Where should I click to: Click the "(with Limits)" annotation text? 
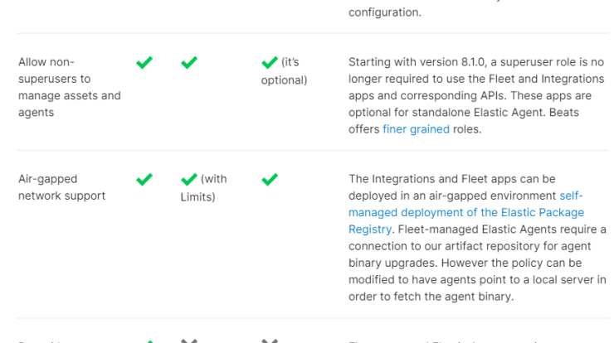[x=203, y=188]
